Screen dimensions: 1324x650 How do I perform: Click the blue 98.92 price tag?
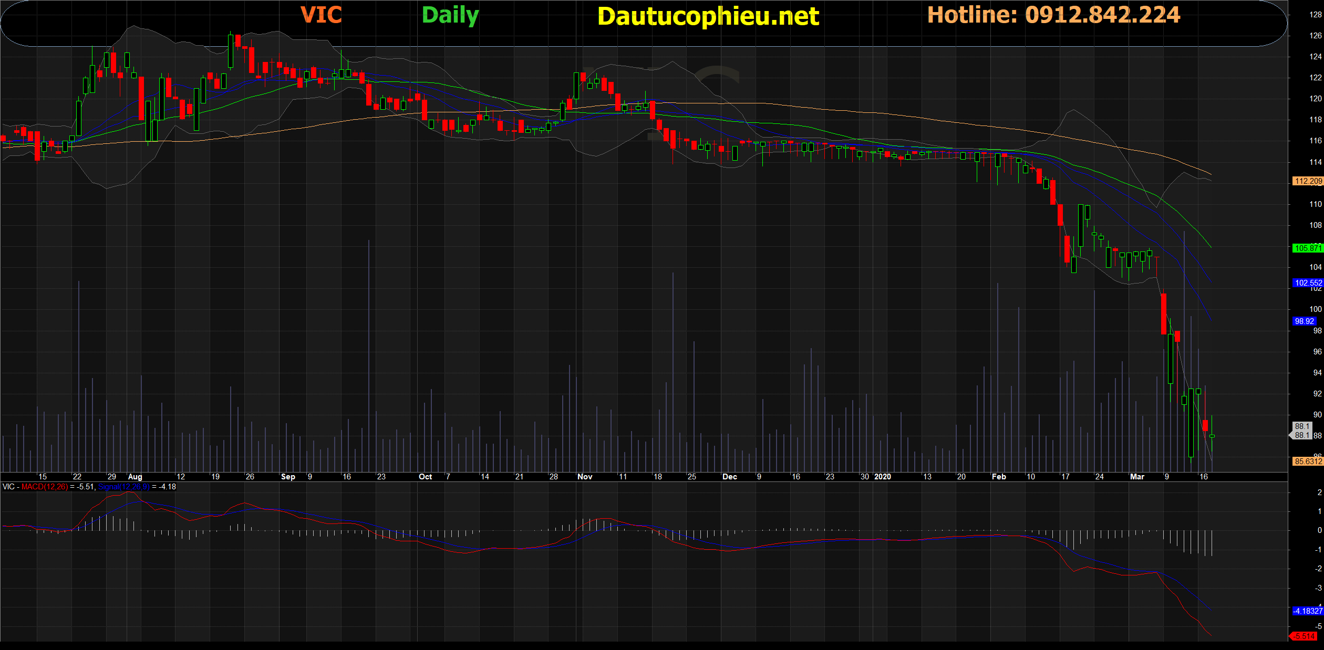click(x=1305, y=321)
